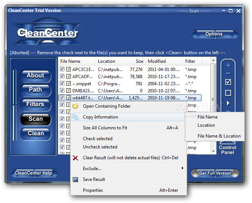This screenshot has height=203, width=252.
Task: Sort by Size column header
Action: coord(136,61)
